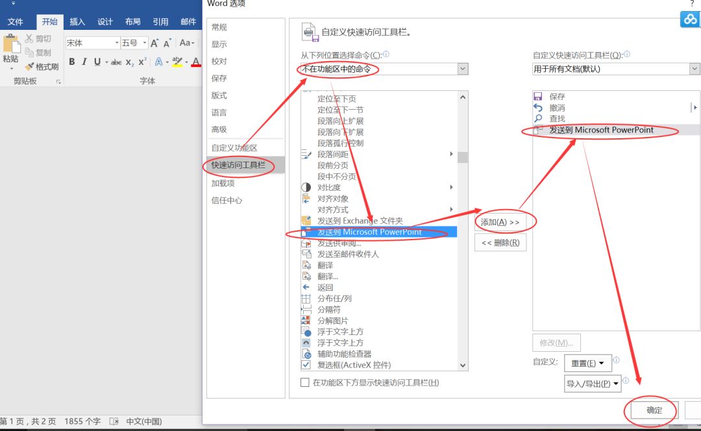701x431 pixels.
Task: Open the 从下列位置选择命令 dropdown
Action: (463, 69)
